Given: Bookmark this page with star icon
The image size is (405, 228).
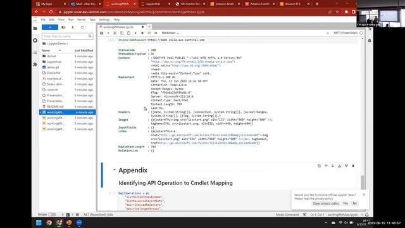Looking at the screenshot, I should pos(337,12).
